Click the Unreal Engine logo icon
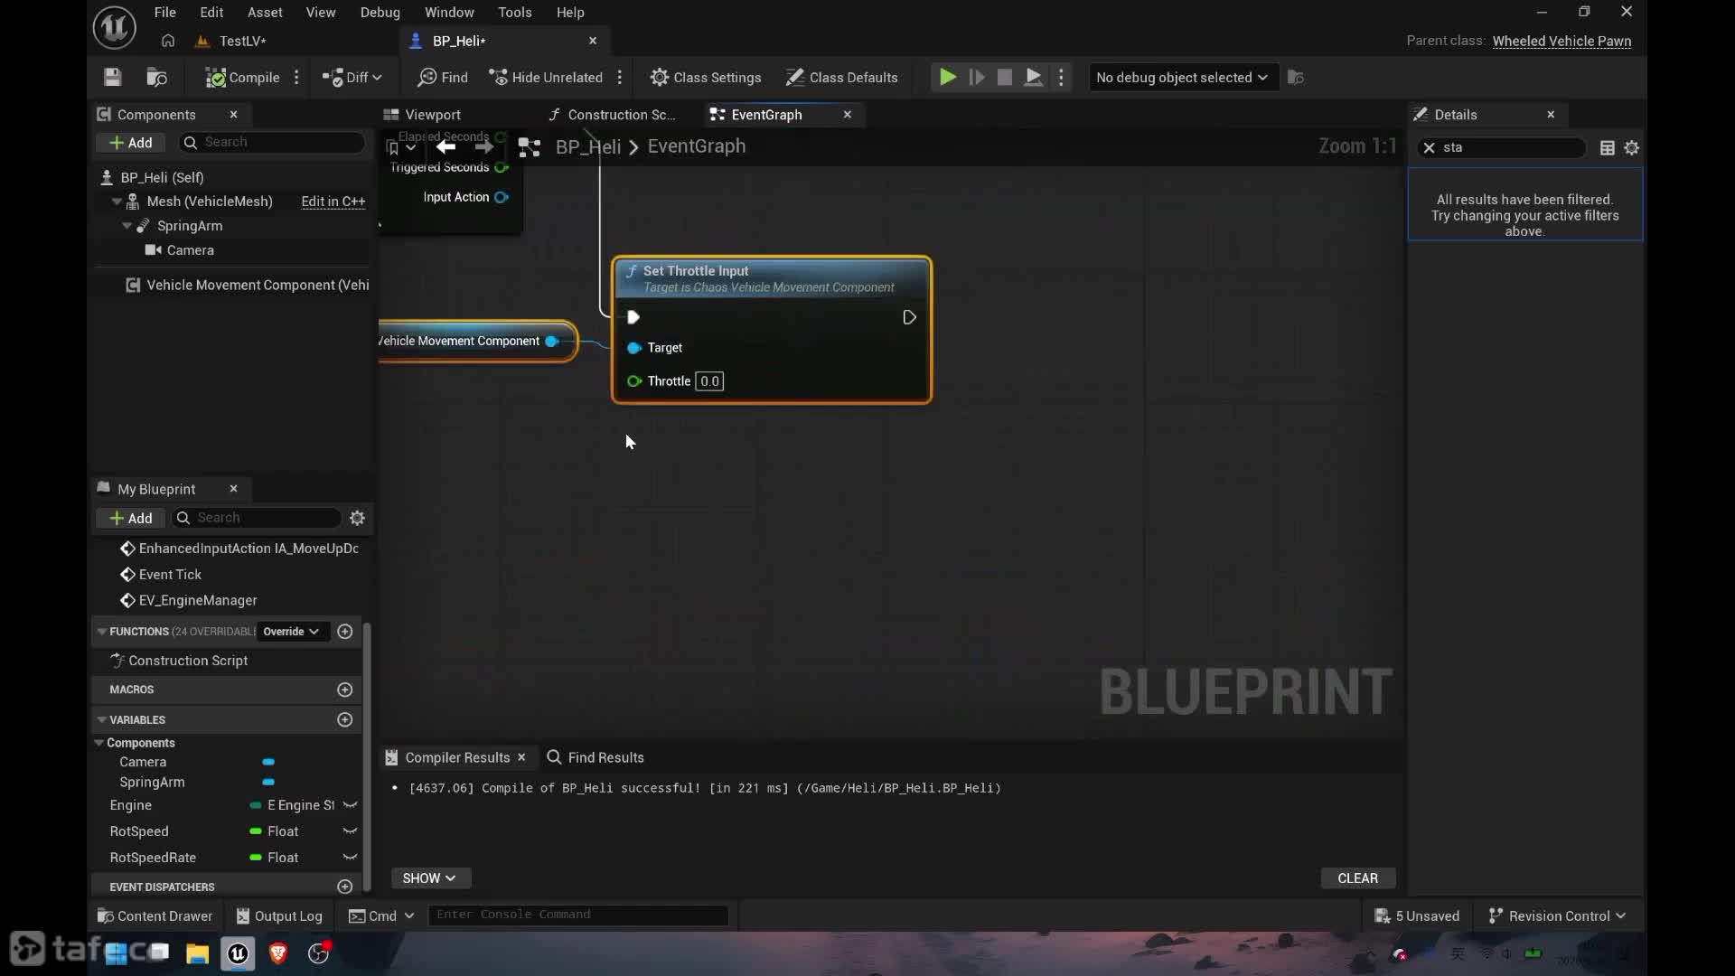The image size is (1735, 976). (x=115, y=27)
